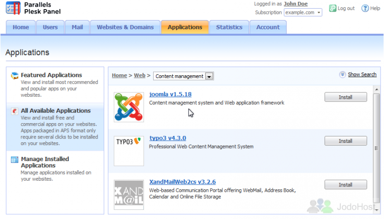Click the Show Search link
Viewport: 384px width, 219px height.
(x=362, y=75)
